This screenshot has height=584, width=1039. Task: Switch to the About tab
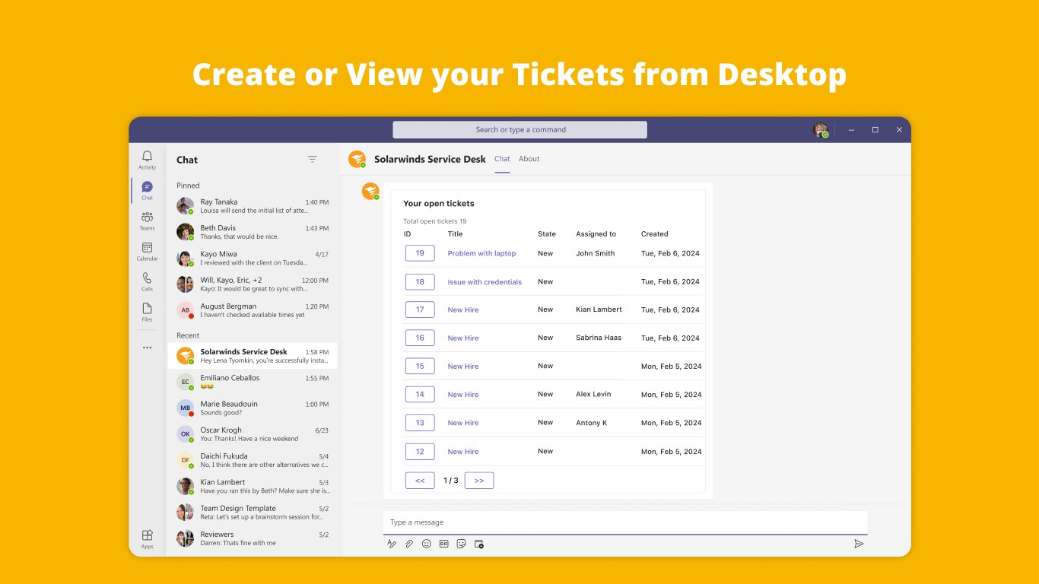pyautogui.click(x=529, y=159)
